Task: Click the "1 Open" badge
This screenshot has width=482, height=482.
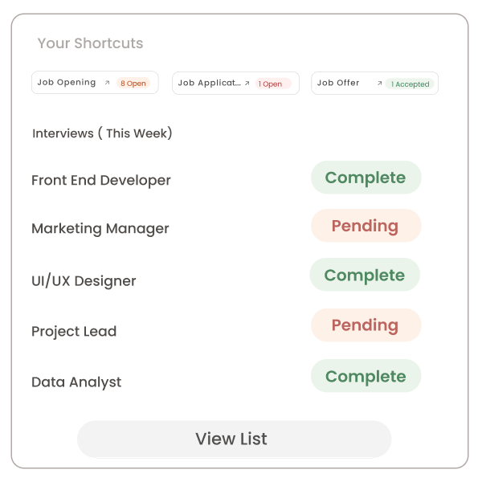Action: (x=271, y=84)
